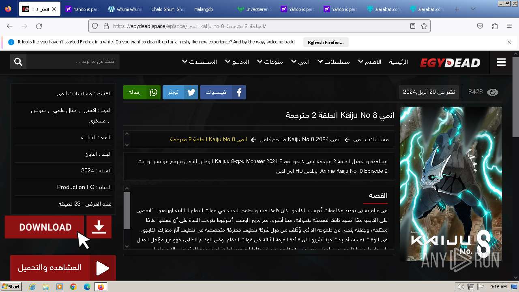Expand منوعات variety dropdown
519x292 pixels.
[x=270, y=62]
